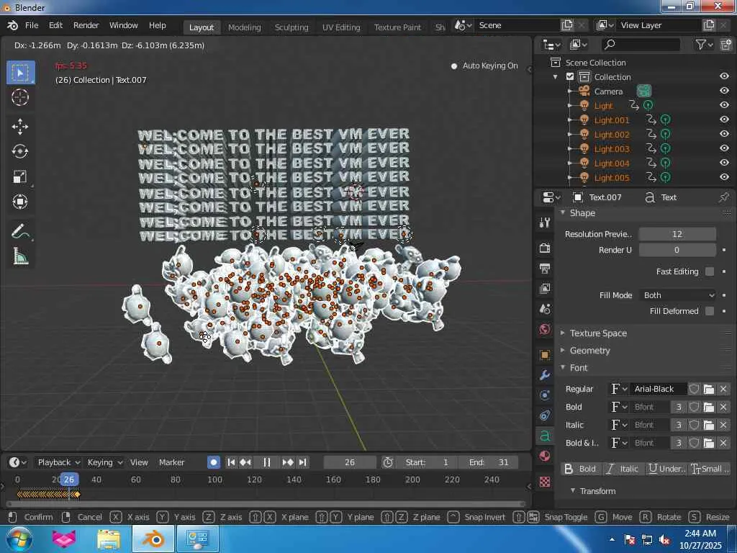Open the Render menu

(86, 25)
